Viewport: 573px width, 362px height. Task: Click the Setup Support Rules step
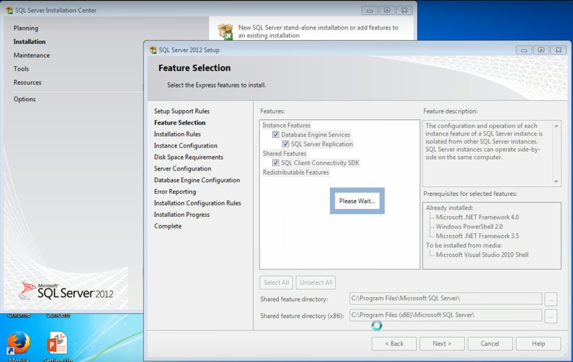[181, 111]
